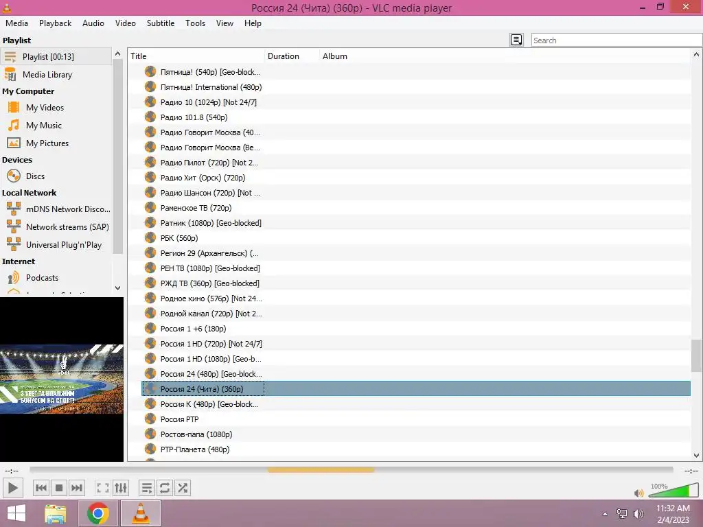This screenshot has height=527, width=703.
Task: Click the video preview thumbnail
Action: click(61, 379)
